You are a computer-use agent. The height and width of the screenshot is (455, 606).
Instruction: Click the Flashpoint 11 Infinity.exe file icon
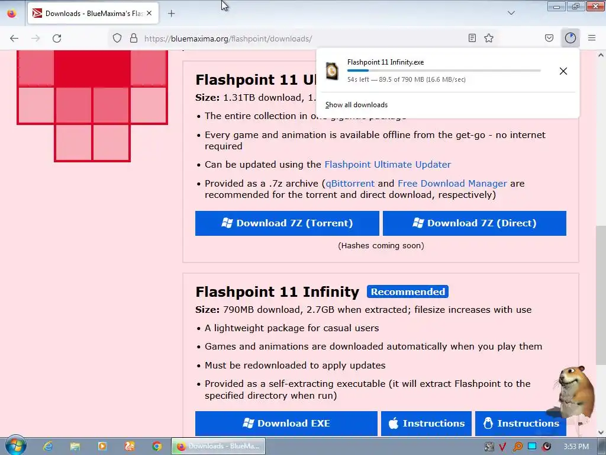[331, 71]
